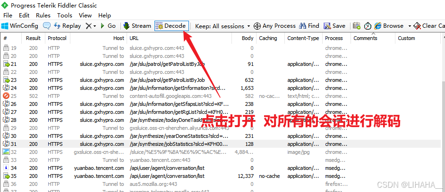Click image/jpg content type cell
445x192 pixels.
(x=298, y=152)
